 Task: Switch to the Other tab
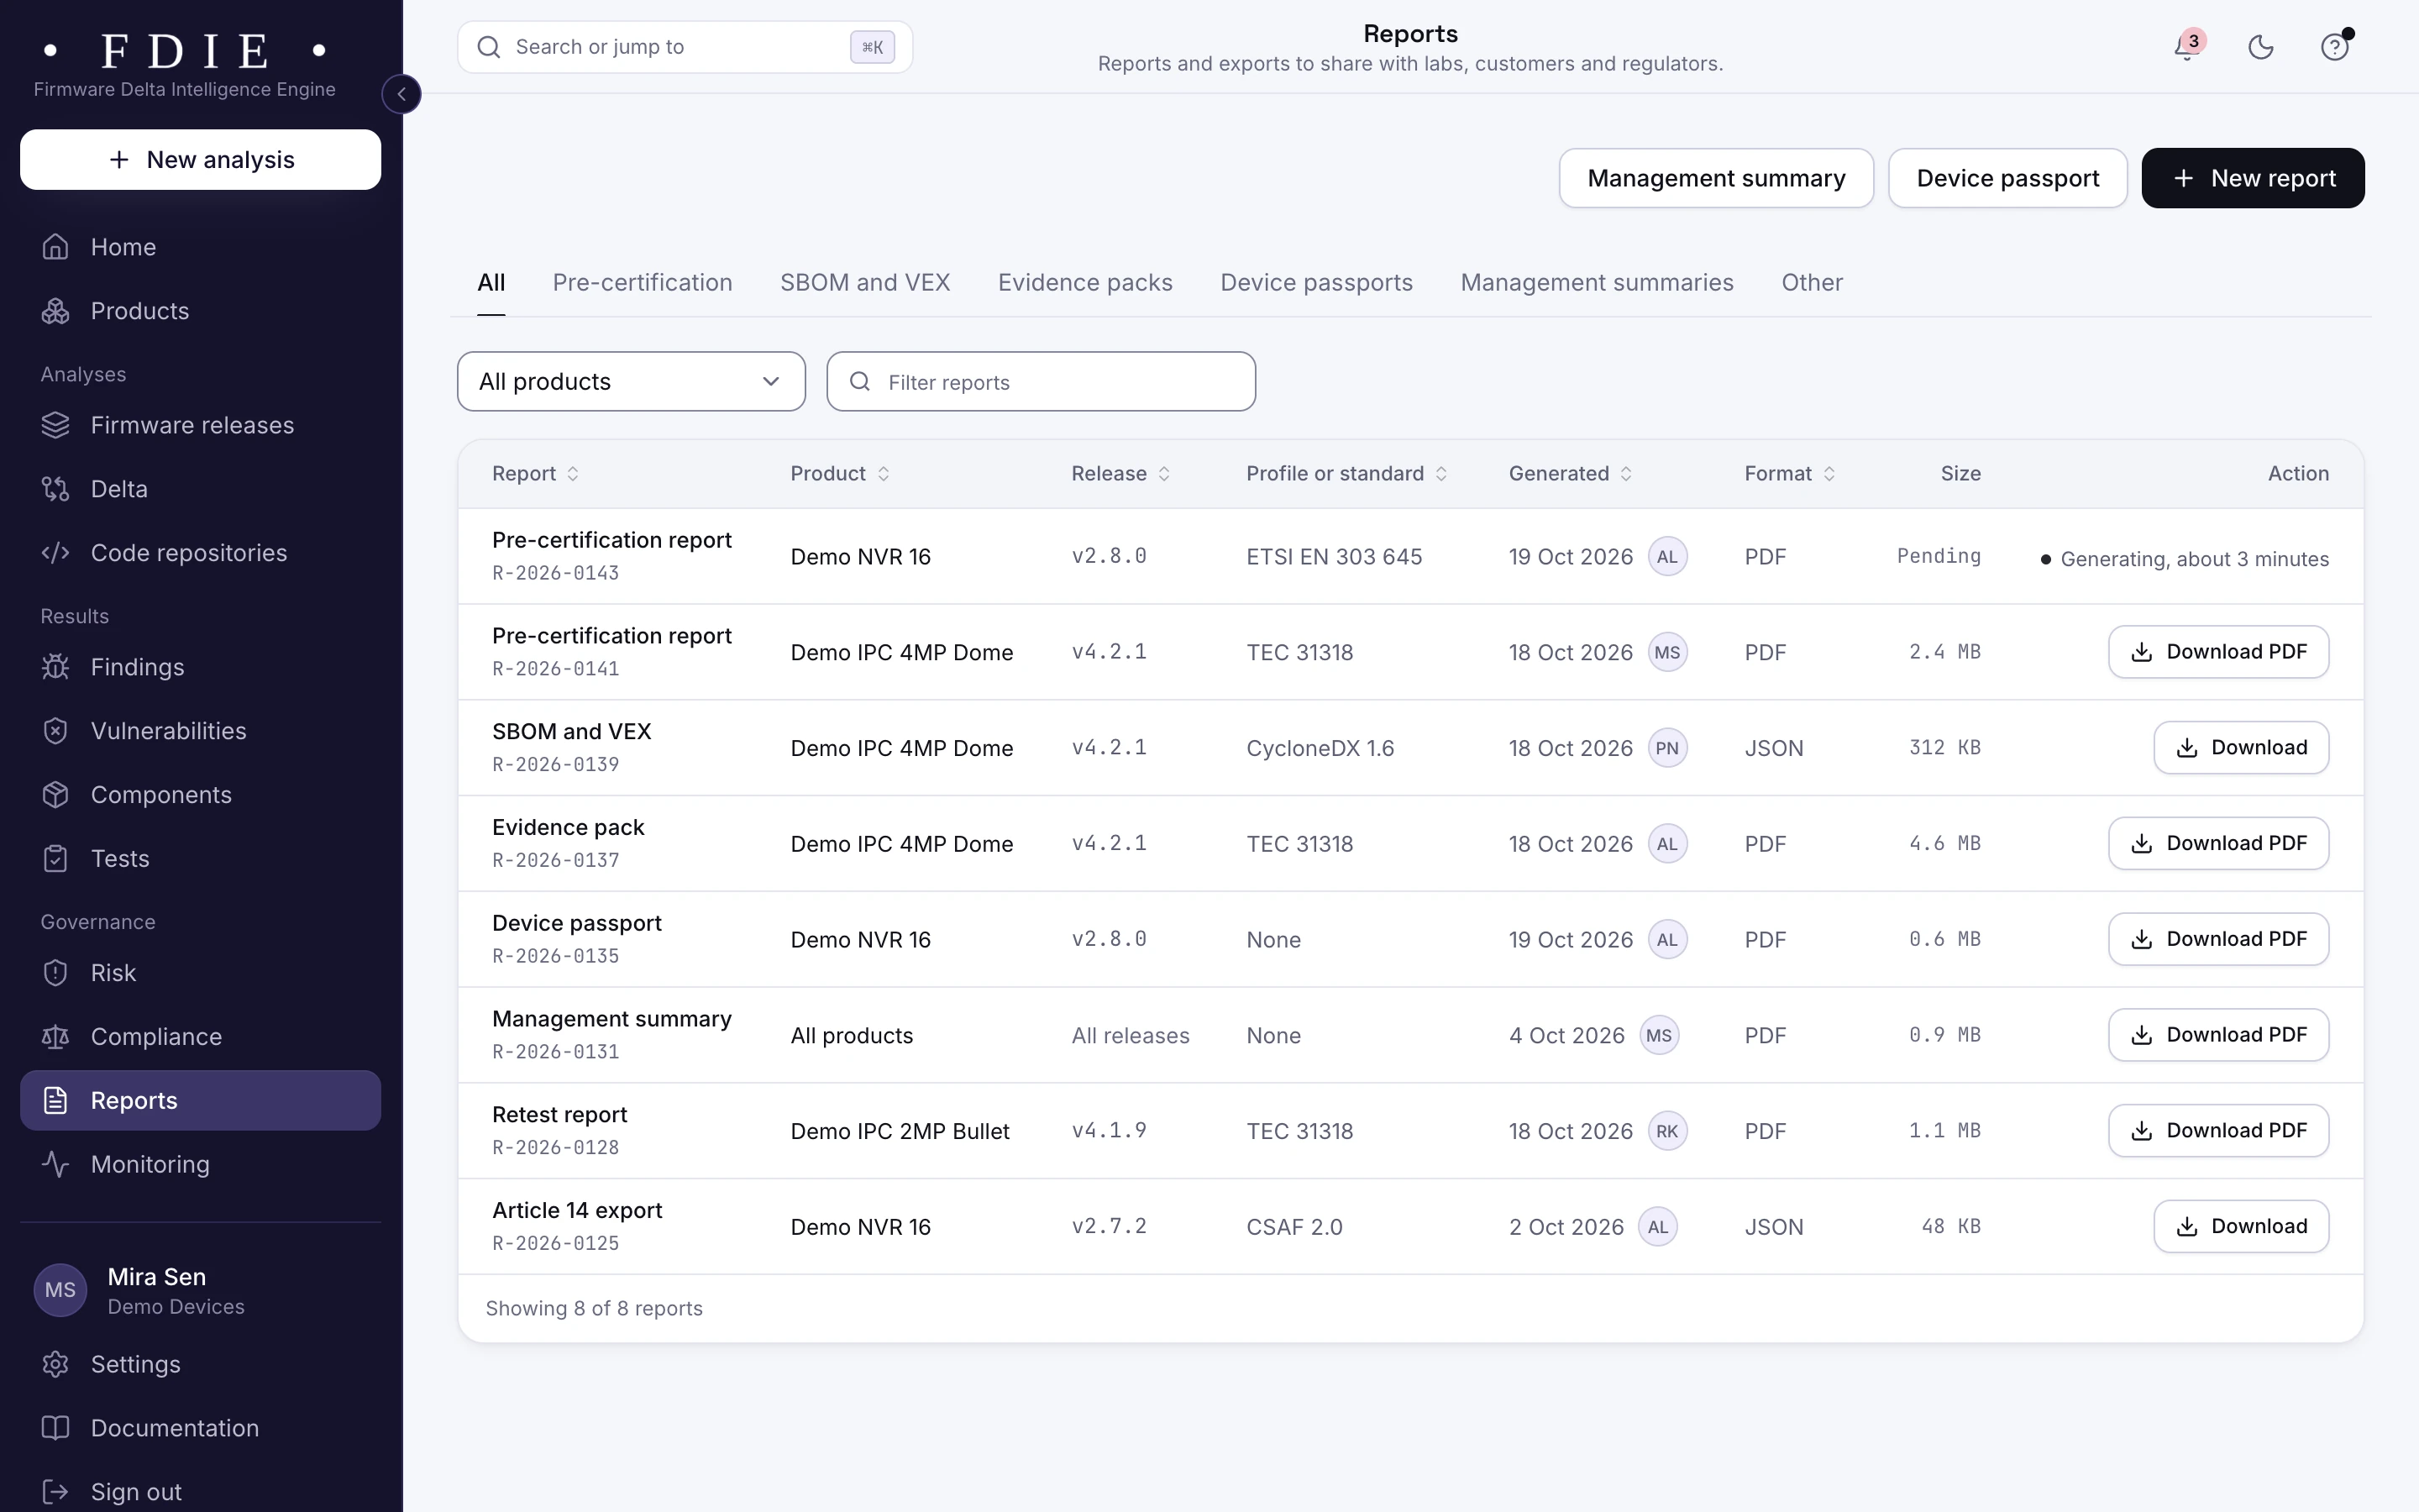tap(1813, 283)
